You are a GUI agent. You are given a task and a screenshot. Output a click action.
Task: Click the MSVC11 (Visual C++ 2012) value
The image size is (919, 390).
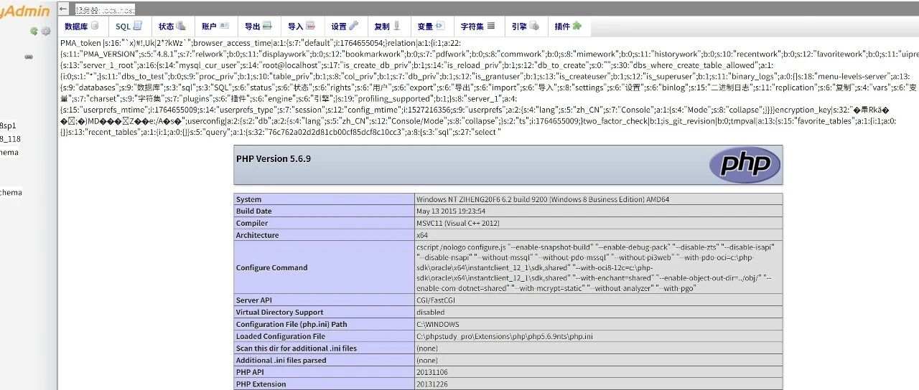458,224
